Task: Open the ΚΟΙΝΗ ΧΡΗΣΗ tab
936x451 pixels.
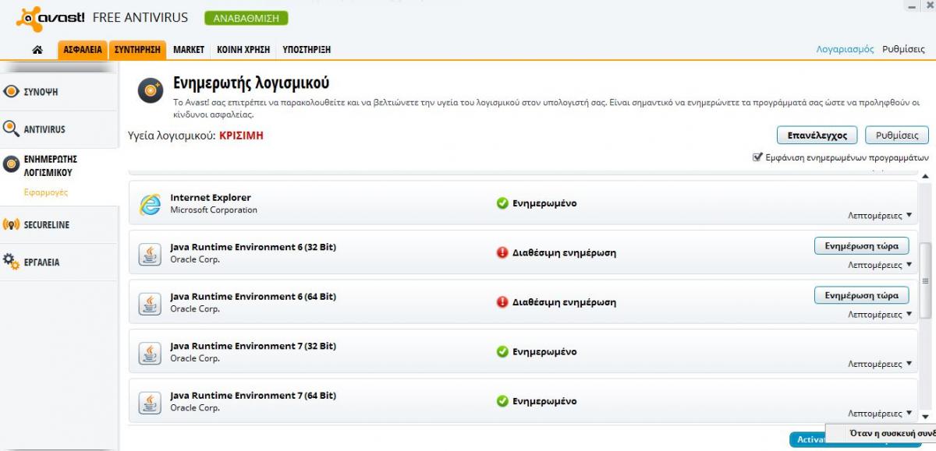Action: [243, 50]
